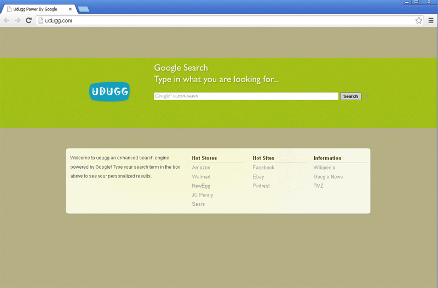Select the Udugg Power By Google tab
This screenshot has height=288, width=438.
point(36,9)
